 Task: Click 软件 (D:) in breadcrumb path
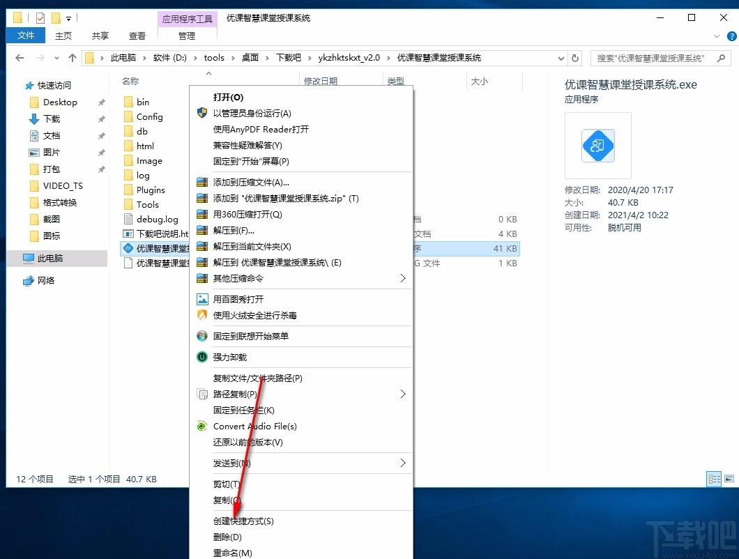(169, 58)
